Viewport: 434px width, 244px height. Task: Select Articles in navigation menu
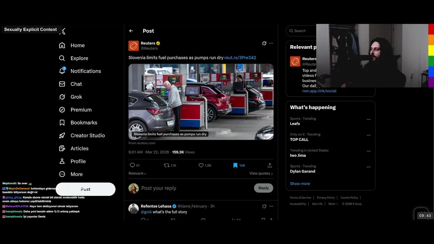(79, 148)
